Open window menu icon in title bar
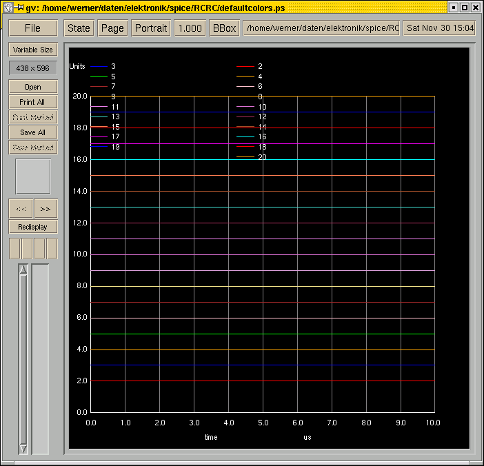The image size is (484, 466). point(8,8)
